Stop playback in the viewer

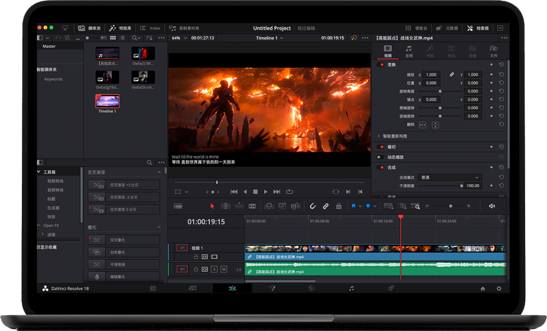pyautogui.click(x=255, y=191)
